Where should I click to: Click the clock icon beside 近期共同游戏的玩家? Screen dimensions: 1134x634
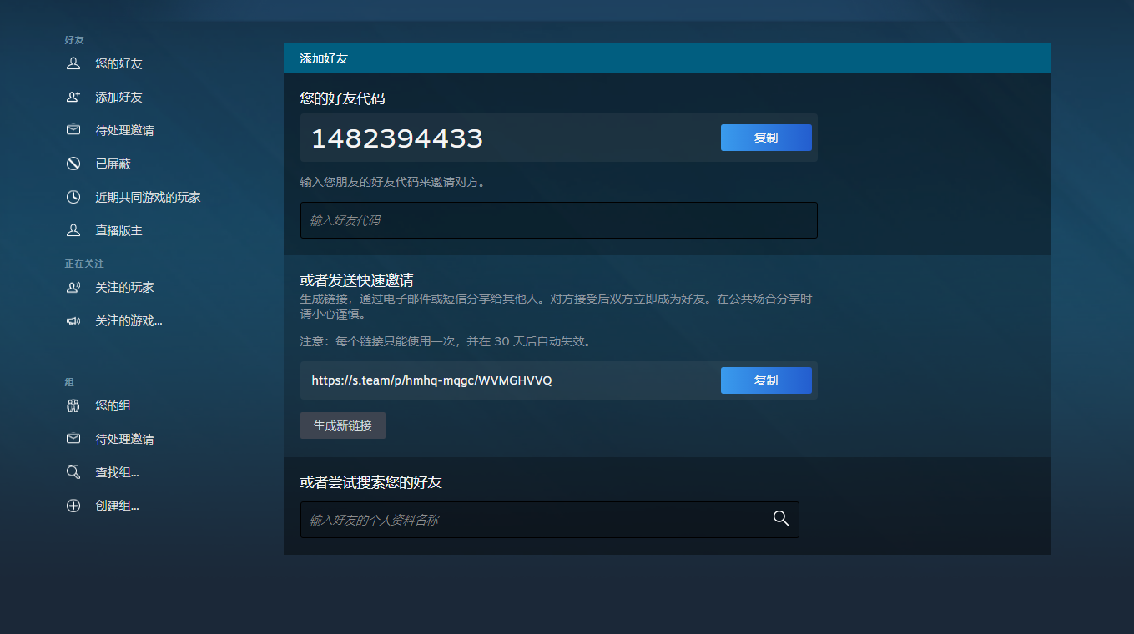coord(73,197)
